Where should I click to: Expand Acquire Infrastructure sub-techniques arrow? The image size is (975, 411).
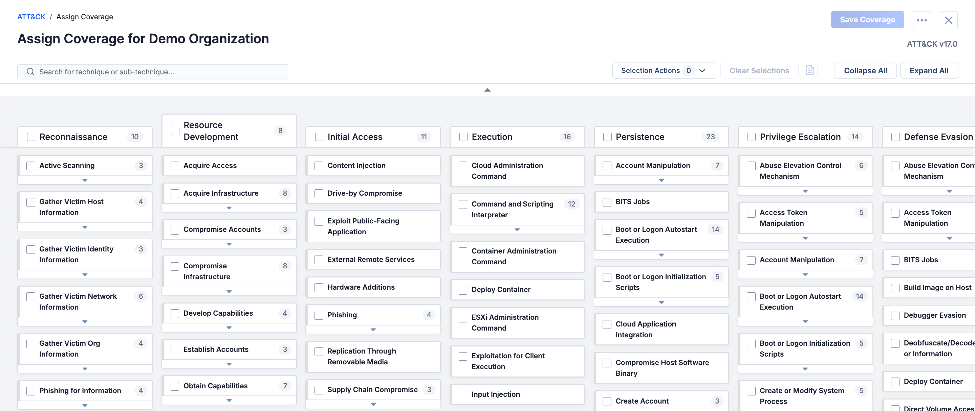point(229,208)
